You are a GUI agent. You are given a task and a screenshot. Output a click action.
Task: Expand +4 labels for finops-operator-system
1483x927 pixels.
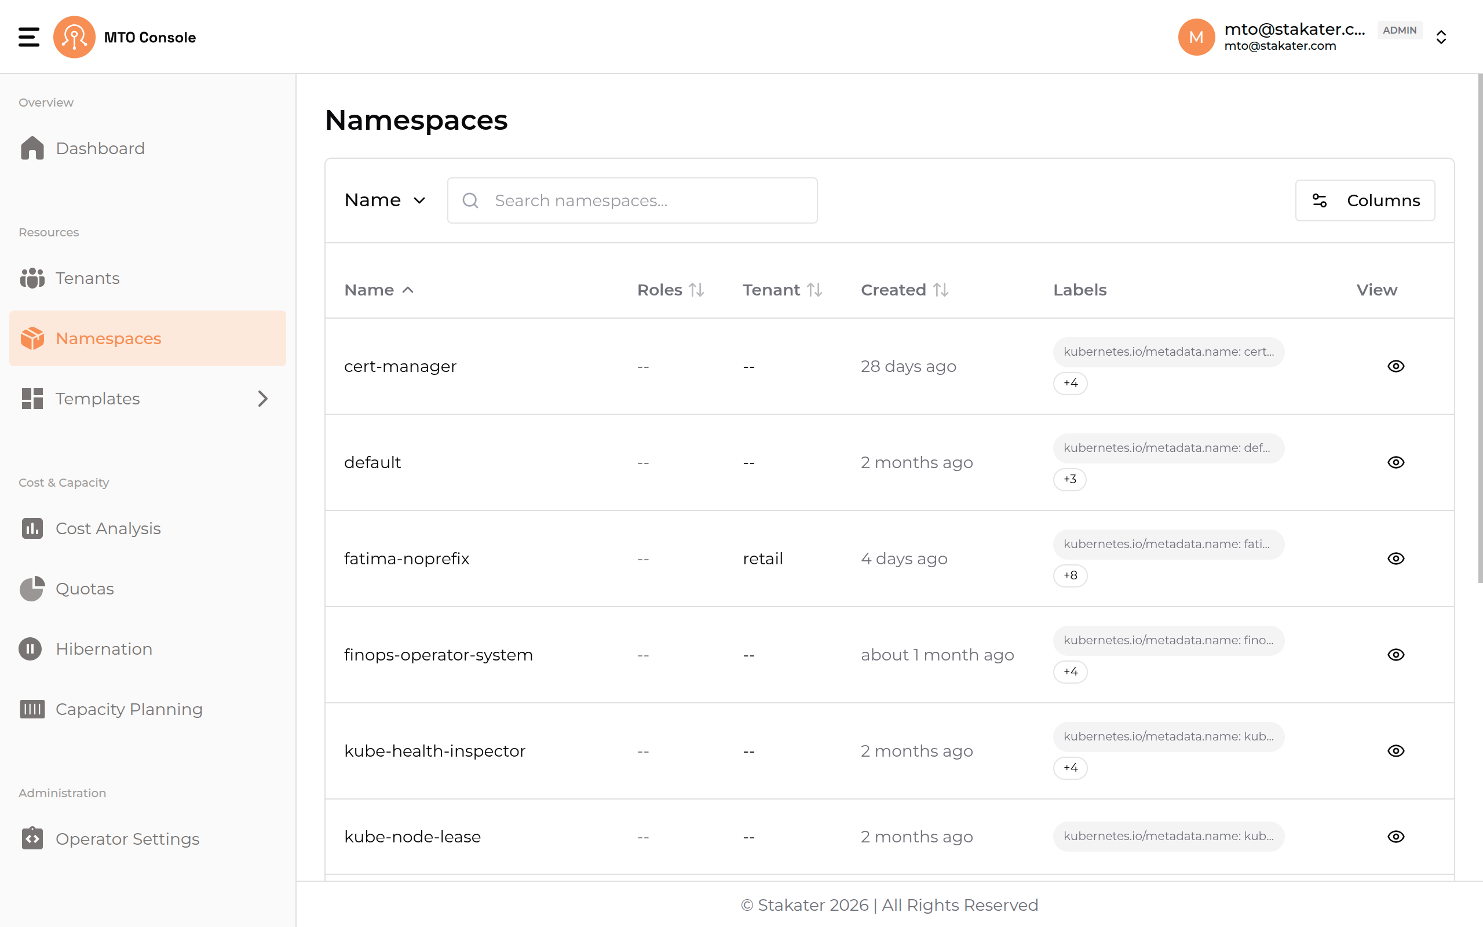[1070, 672]
